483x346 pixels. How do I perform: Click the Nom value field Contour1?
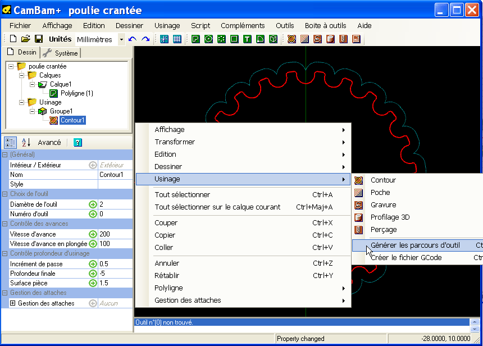click(115, 175)
